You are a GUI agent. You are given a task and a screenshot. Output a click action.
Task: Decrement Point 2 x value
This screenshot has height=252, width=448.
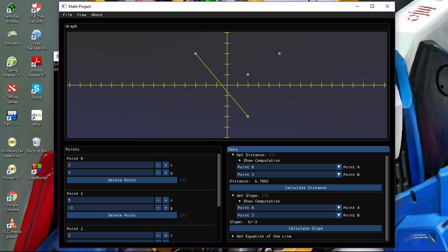pyautogui.click(x=158, y=235)
